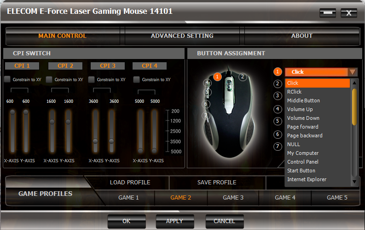The width and height of the screenshot is (365, 230).
Task: Pick Click from the dropdown list
Action: (317, 83)
